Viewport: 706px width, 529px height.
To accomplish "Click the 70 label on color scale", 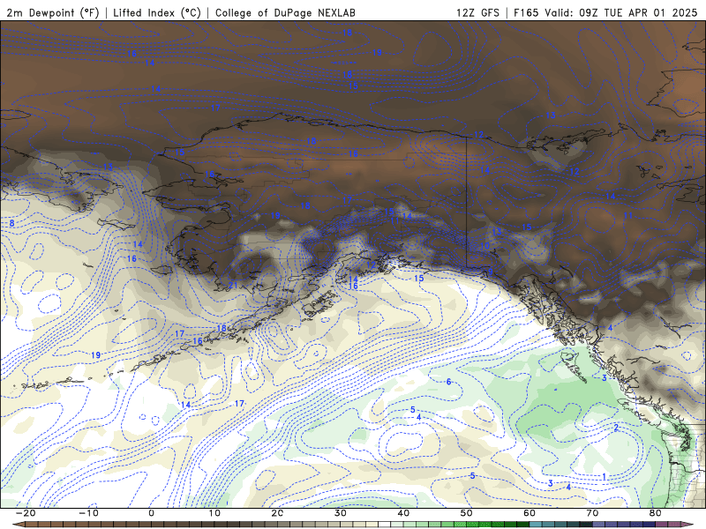I will [x=592, y=513].
